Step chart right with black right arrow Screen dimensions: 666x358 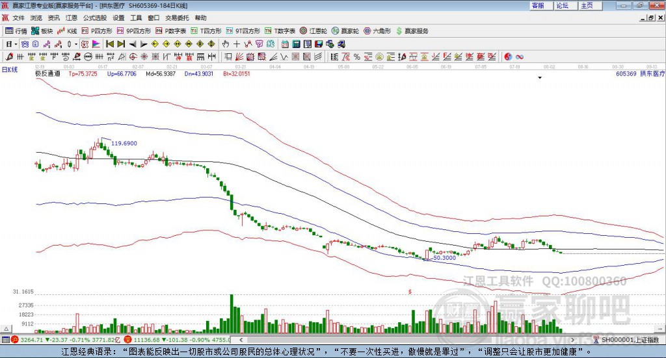click(x=144, y=44)
